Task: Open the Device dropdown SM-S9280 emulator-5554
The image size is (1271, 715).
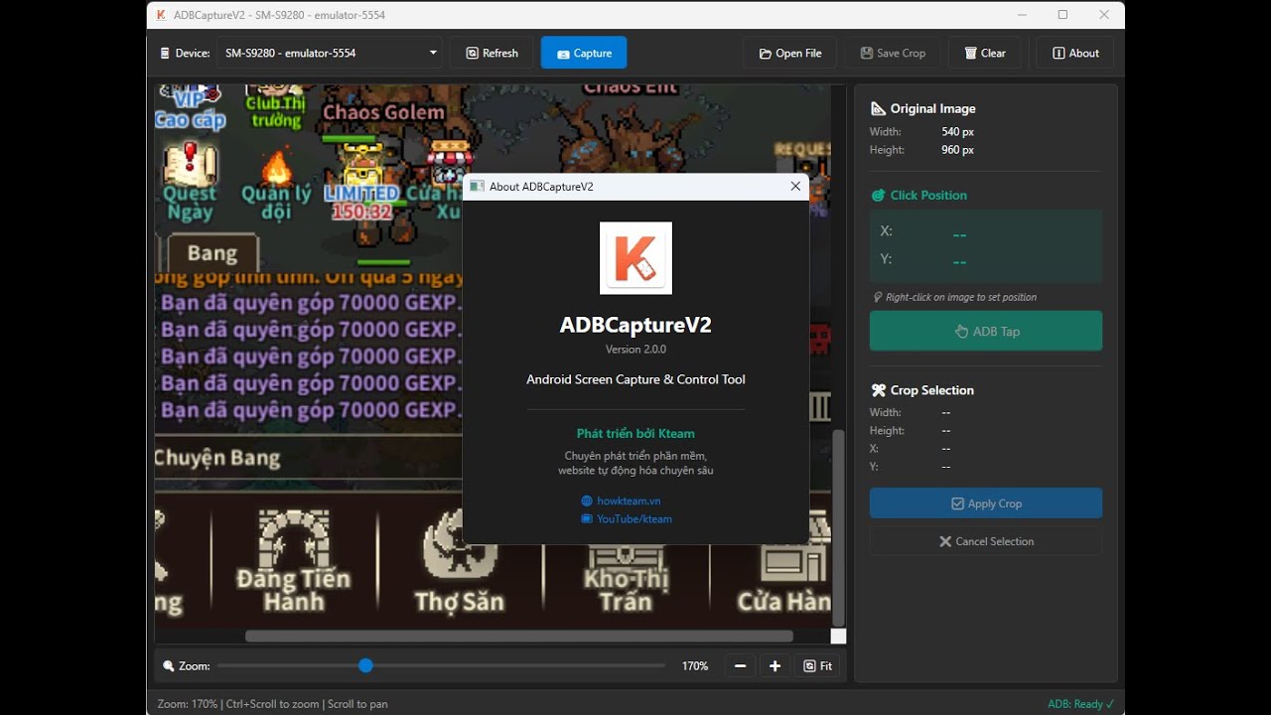Action: [x=330, y=53]
